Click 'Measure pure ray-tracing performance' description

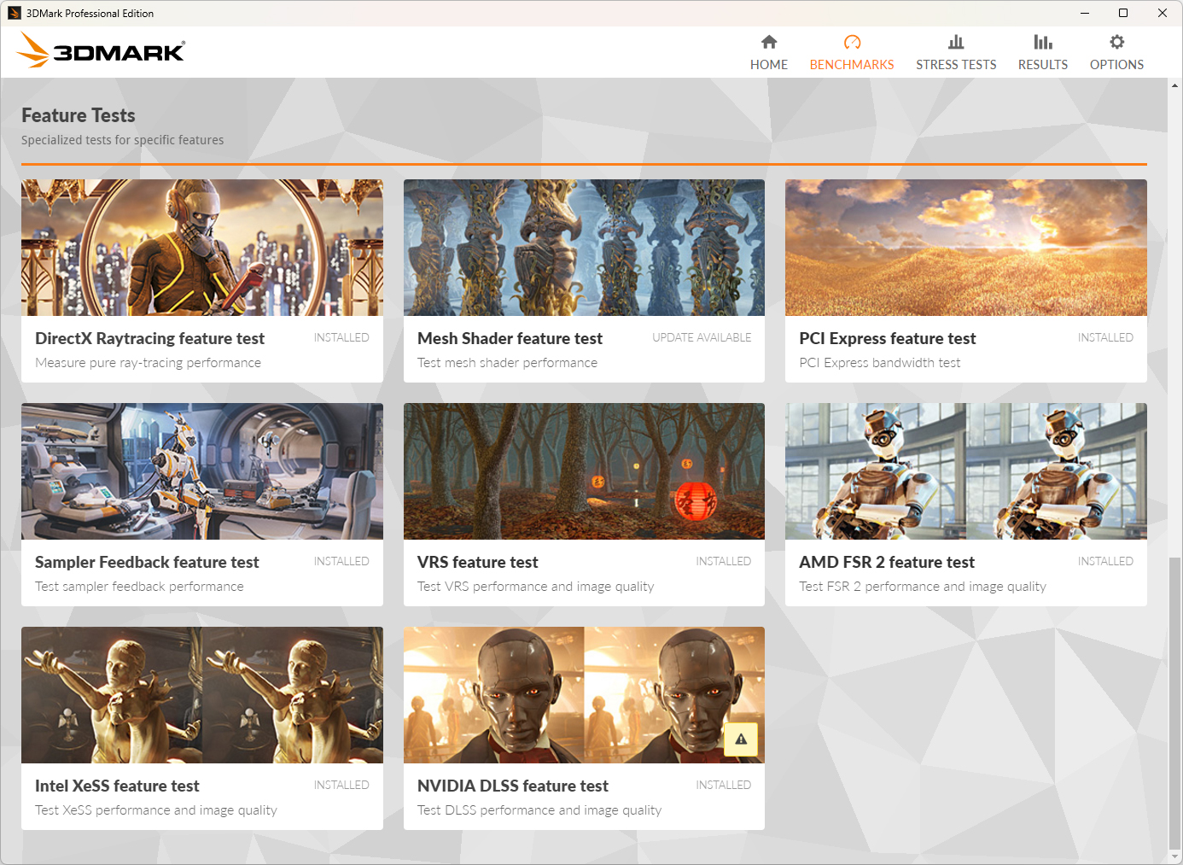tap(148, 363)
